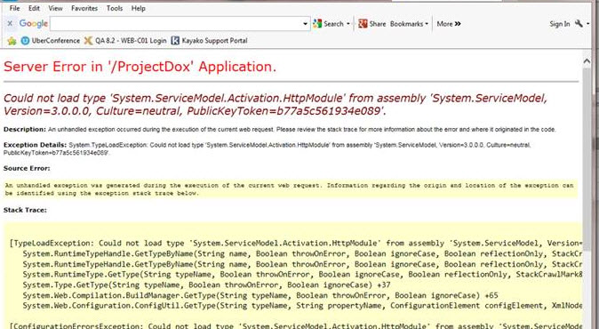The image size is (599, 329).
Task: Click the italic 'Could not load type' error message
Action: pos(275,105)
